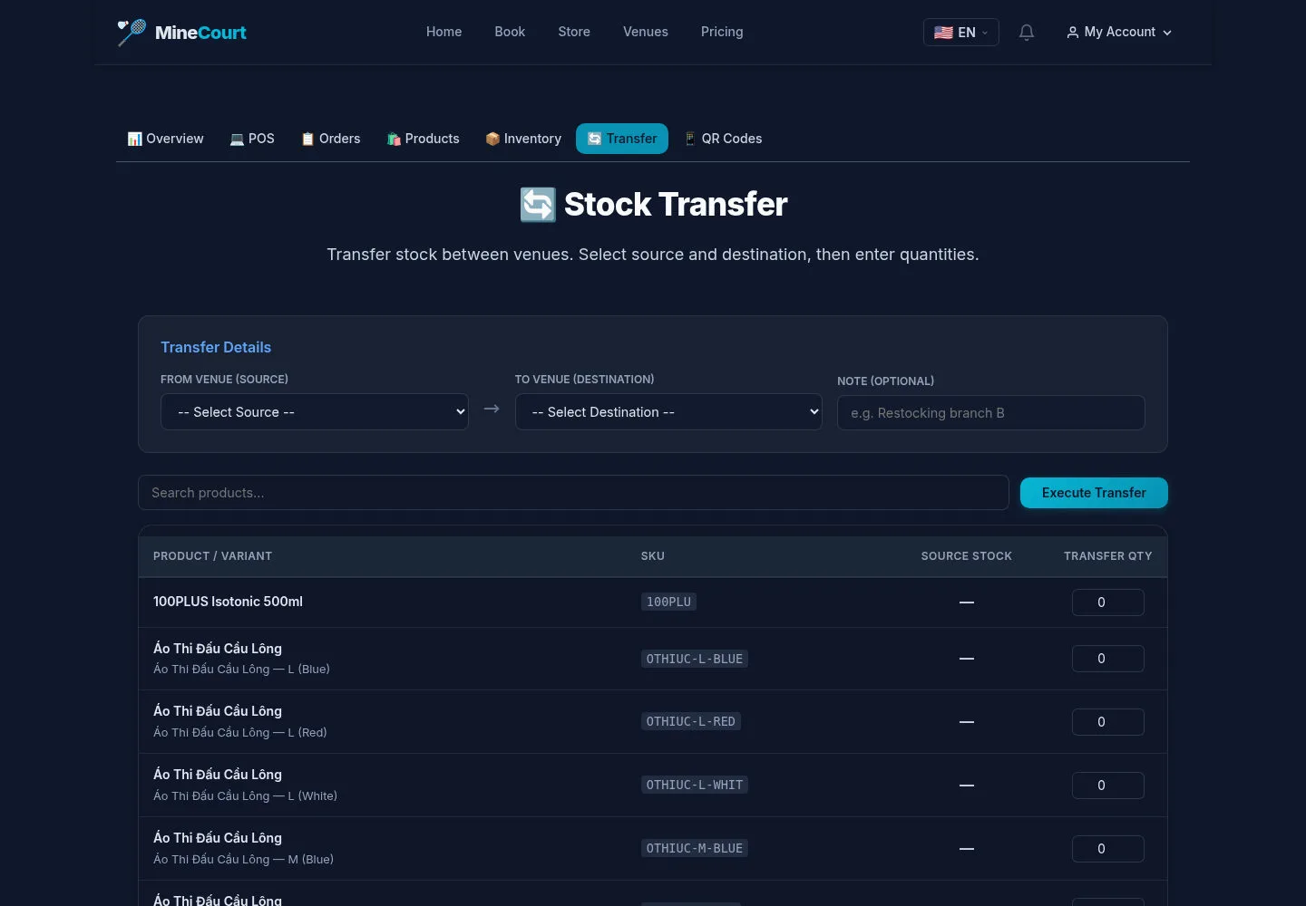Go to Home in the top navigation

point(443,32)
